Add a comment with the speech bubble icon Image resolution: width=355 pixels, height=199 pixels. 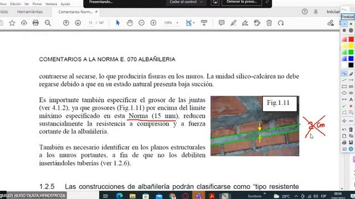(x=221, y=23)
